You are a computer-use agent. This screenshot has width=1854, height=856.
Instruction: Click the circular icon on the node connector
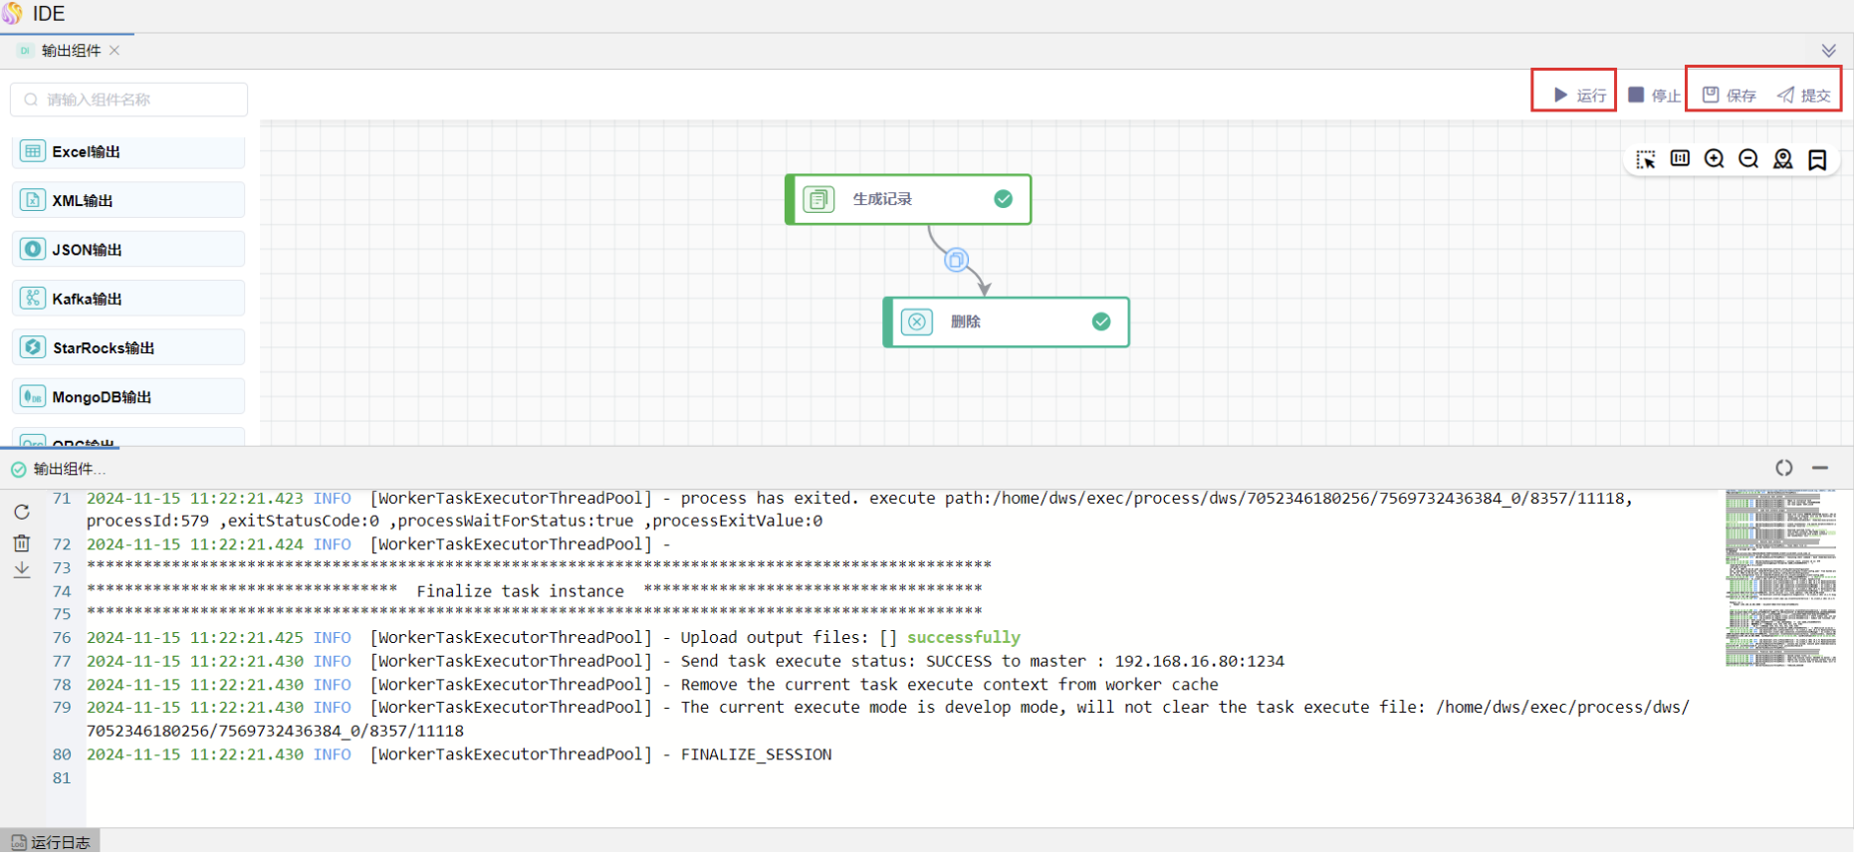[956, 260]
